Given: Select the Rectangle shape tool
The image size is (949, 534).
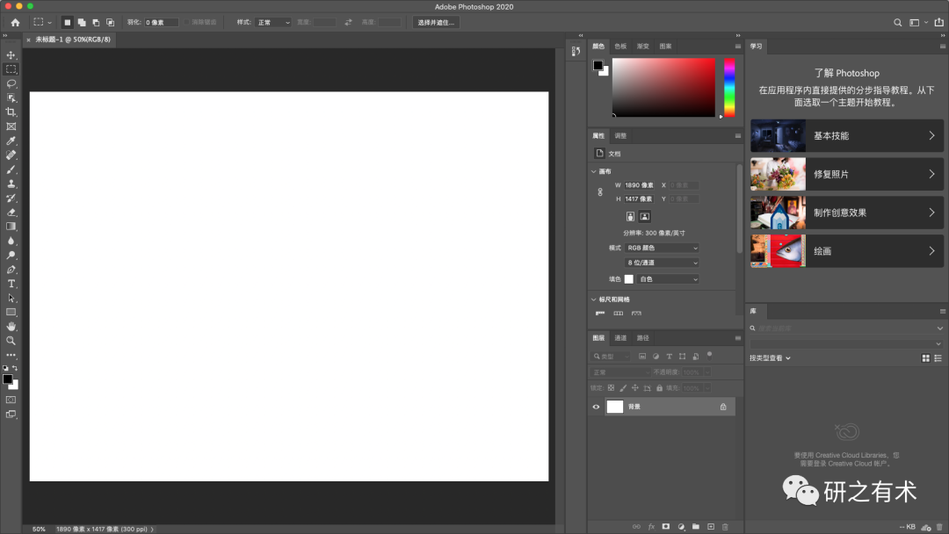Looking at the screenshot, I should click(11, 312).
